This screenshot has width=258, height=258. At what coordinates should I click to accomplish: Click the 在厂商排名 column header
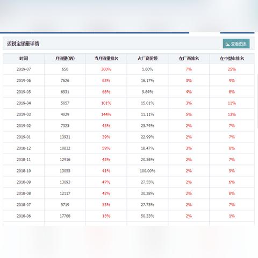coord(189,59)
